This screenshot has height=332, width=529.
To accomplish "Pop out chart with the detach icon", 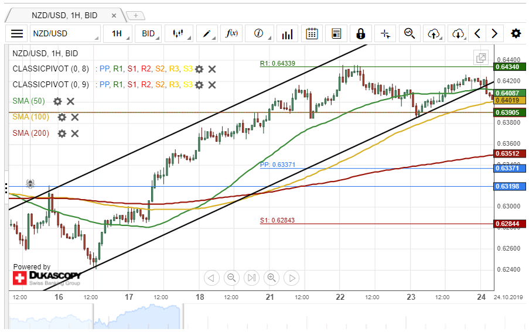I will 480,57.
